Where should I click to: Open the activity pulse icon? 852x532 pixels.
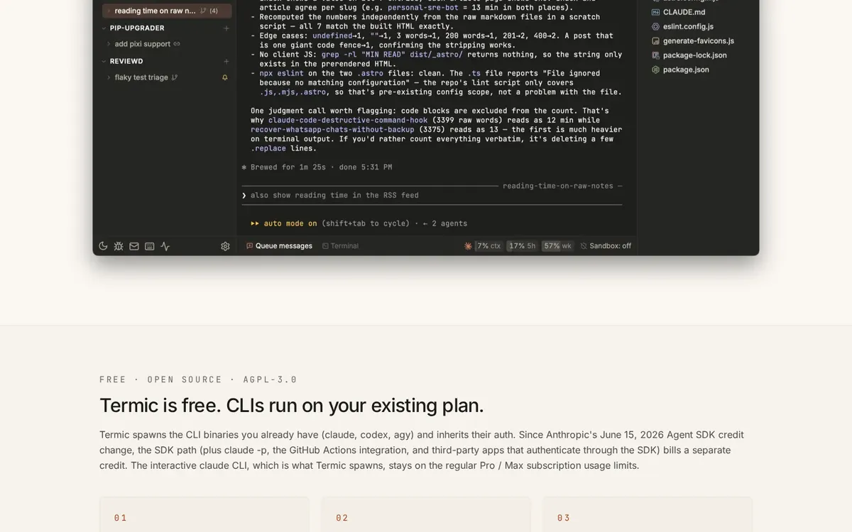coord(165,246)
